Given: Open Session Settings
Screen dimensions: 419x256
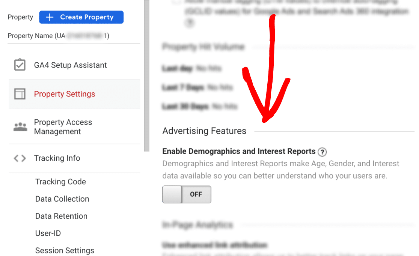Looking at the screenshot, I should point(65,250).
